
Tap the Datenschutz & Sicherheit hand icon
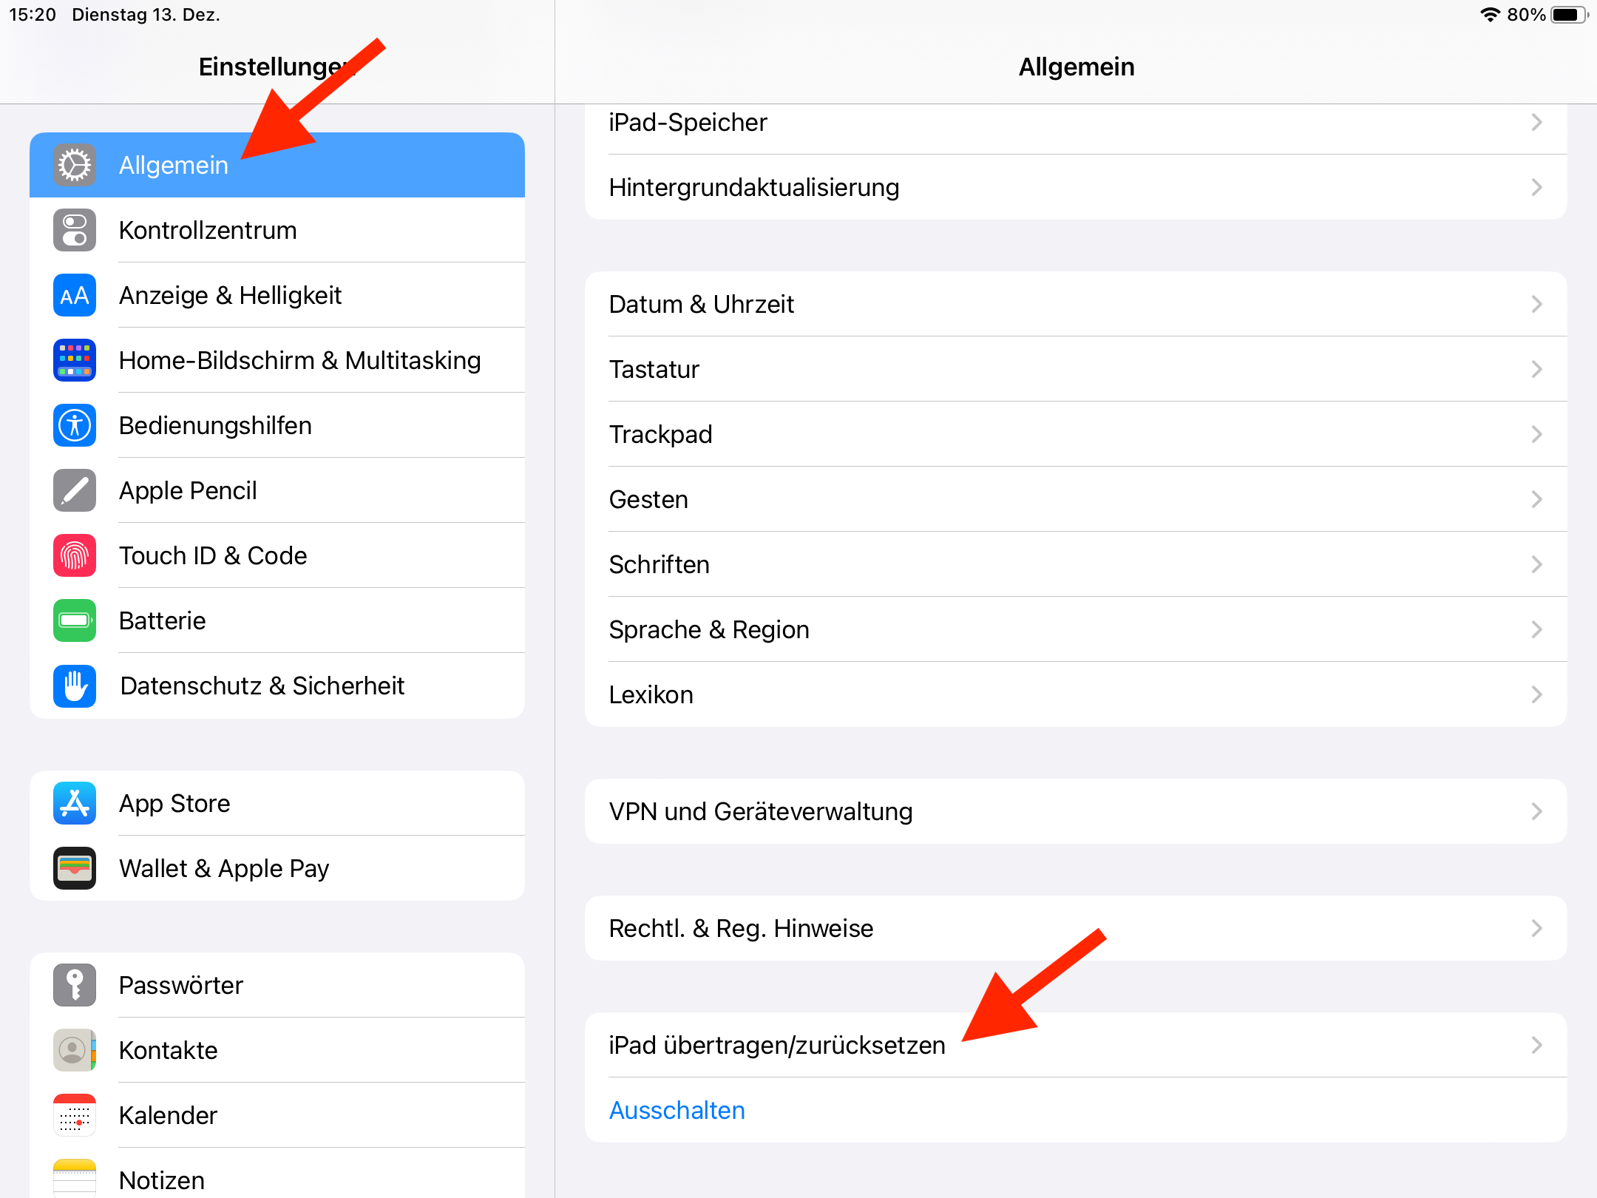click(75, 686)
